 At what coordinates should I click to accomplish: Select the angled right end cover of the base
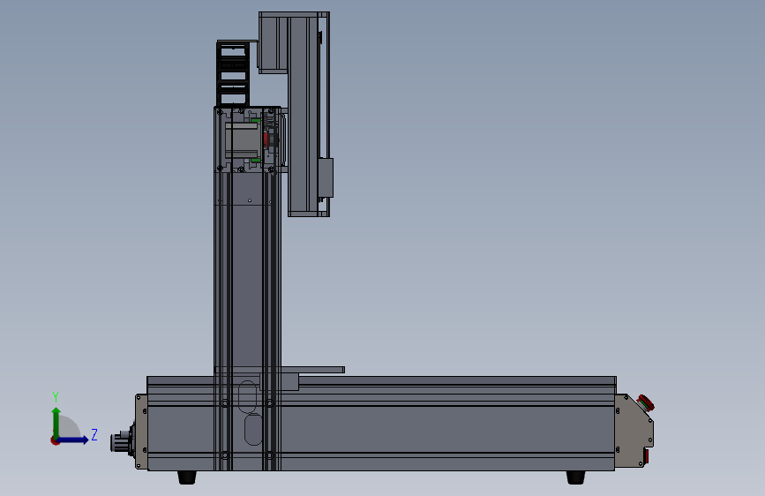(x=634, y=431)
